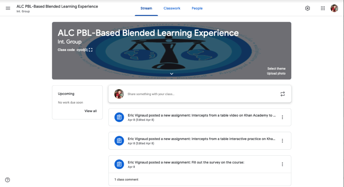The image size is (344, 187).
Task: Open options for interactive practice assignment
Action: [x=282, y=141]
